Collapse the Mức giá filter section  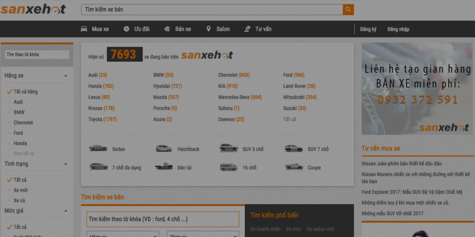tap(66, 211)
